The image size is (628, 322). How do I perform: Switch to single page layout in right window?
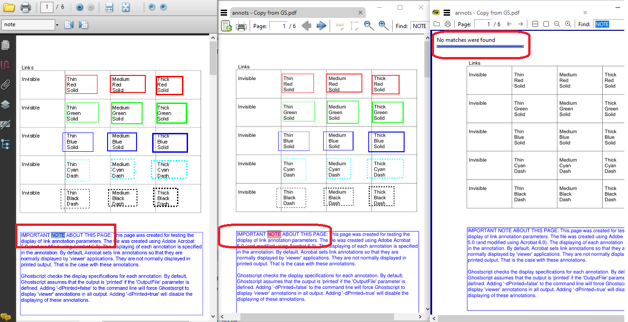point(546,24)
